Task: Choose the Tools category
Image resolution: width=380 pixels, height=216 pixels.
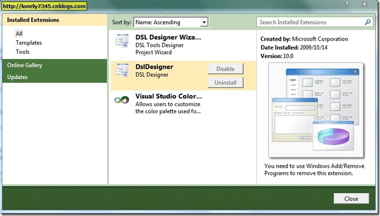Action: click(x=22, y=51)
